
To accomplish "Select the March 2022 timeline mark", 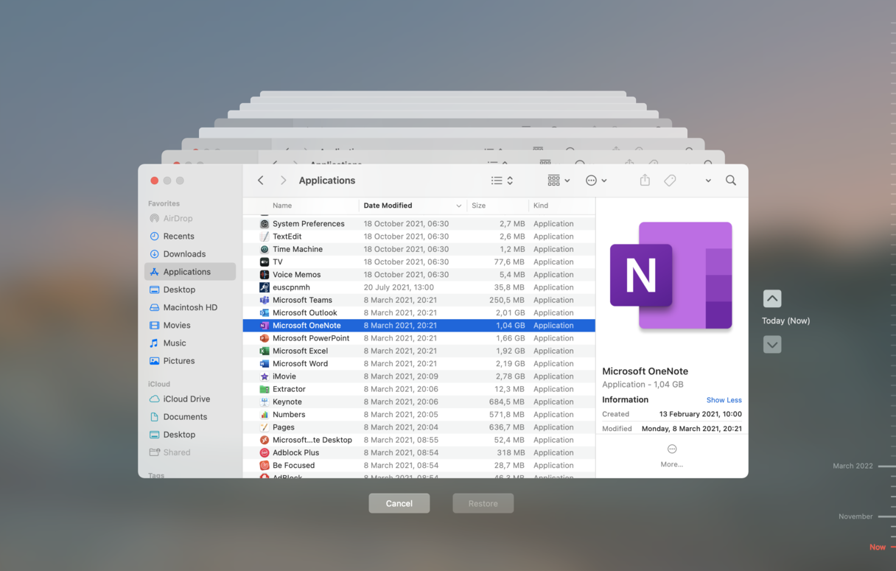I will (853, 466).
